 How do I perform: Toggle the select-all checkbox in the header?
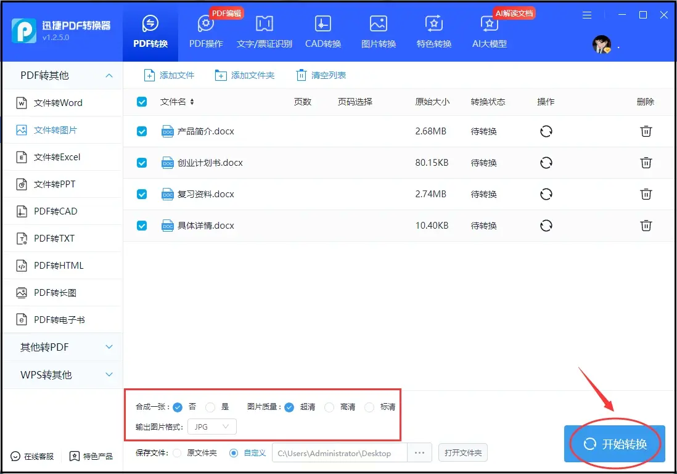click(142, 102)
